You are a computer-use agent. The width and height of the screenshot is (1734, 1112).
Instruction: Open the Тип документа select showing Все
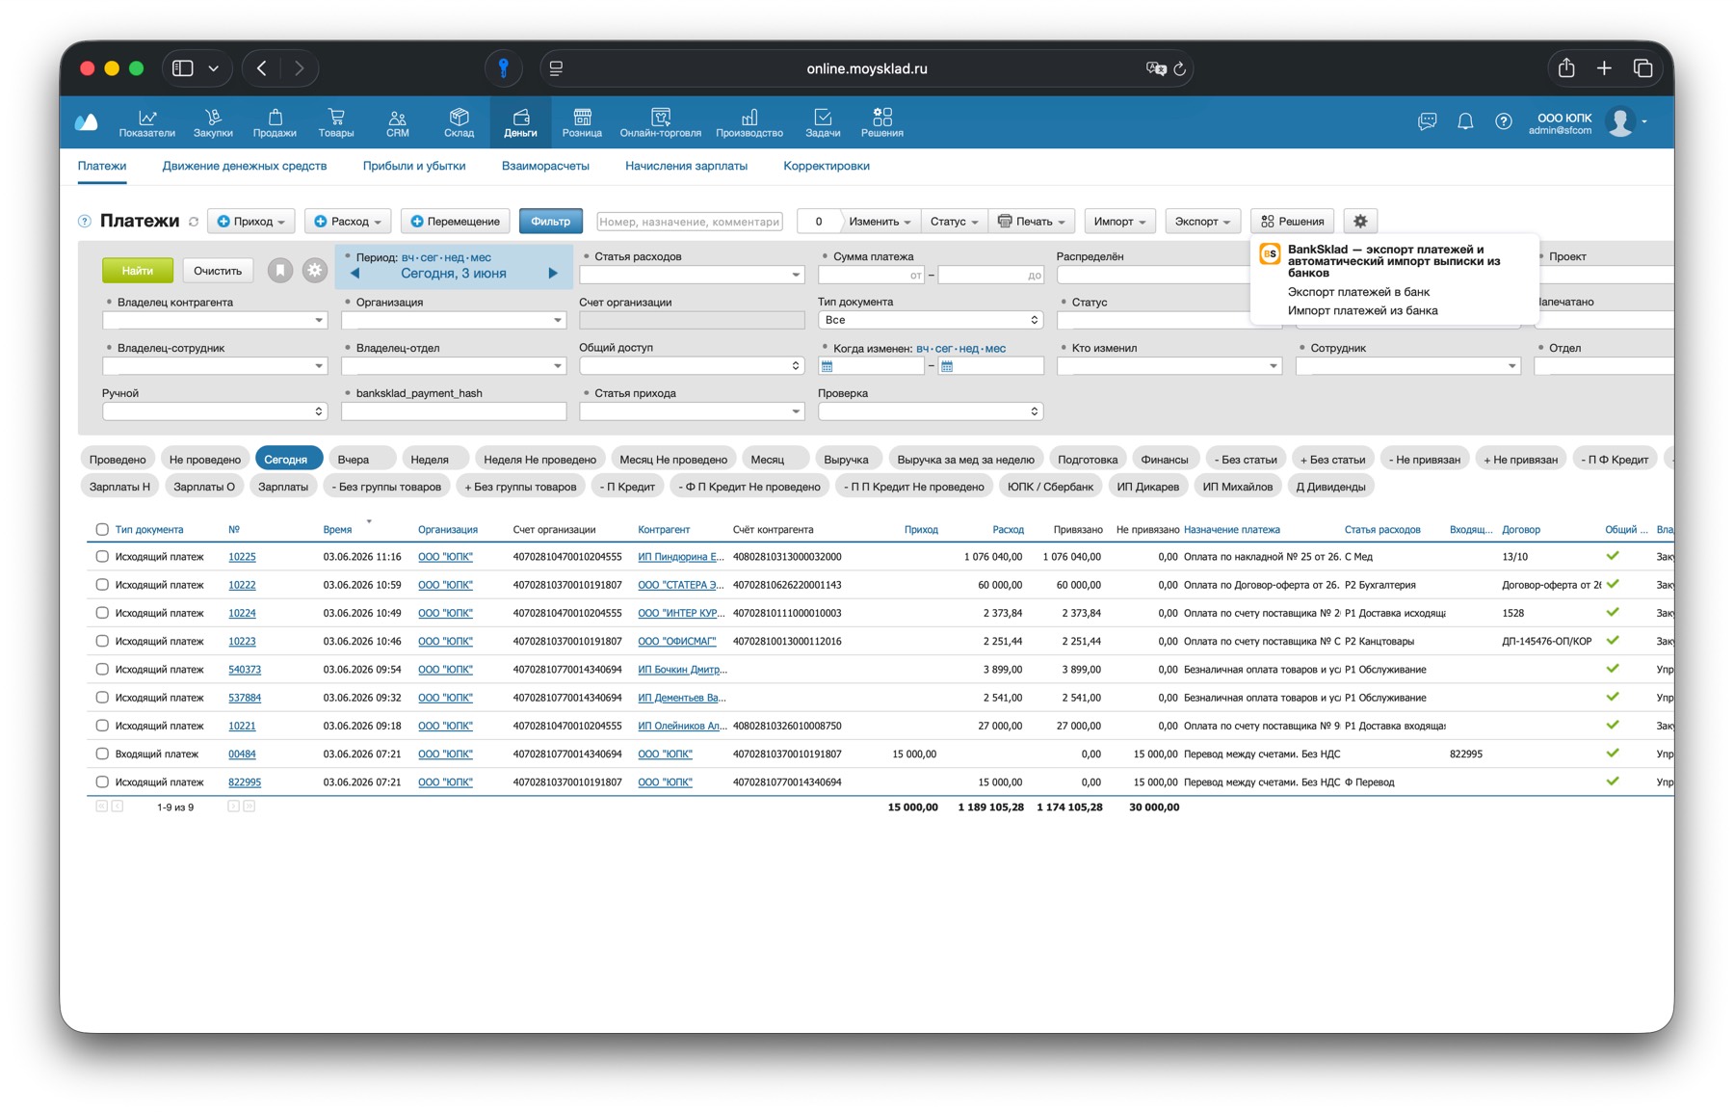930,320
